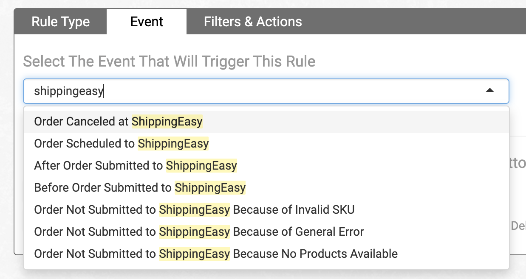The height and width of the screenshot is (279, 526).
Task: Choose 'Before Order Submitted to ShippingEasy'
Action: (140, 188)
